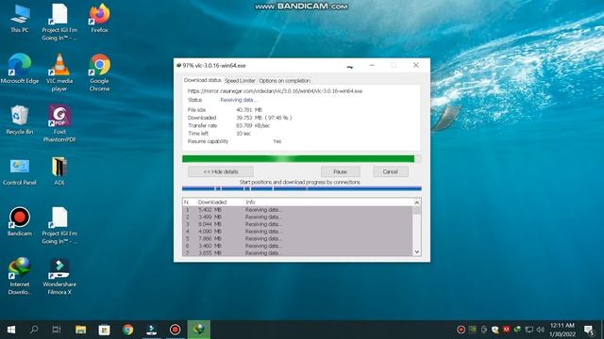Open Task View on the taskbar
The image size is (604, 339).
[57, 330]
